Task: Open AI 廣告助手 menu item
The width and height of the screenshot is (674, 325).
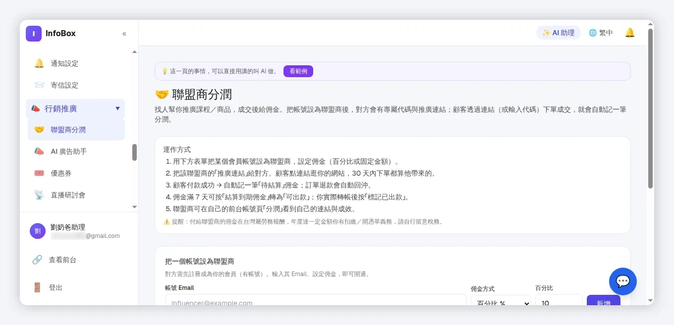Action: tap(76, 151)
